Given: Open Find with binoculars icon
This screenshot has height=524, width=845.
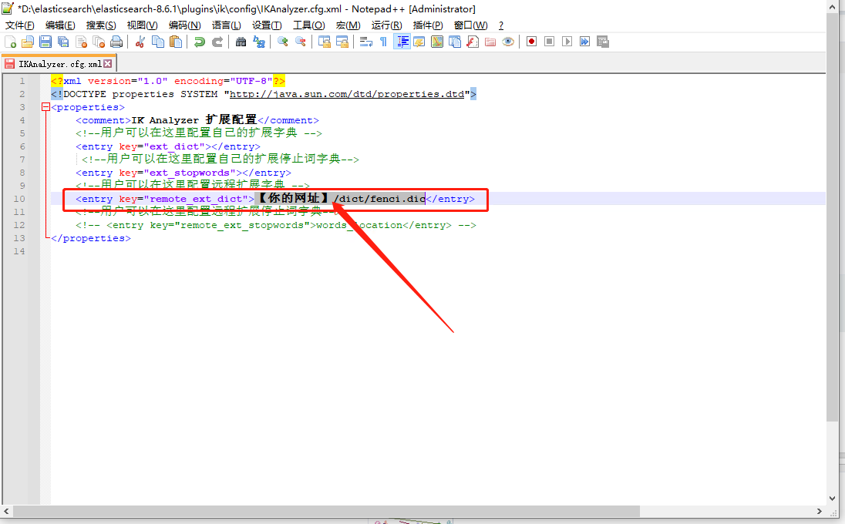Looking at the screenshot, I should [241, 42].
